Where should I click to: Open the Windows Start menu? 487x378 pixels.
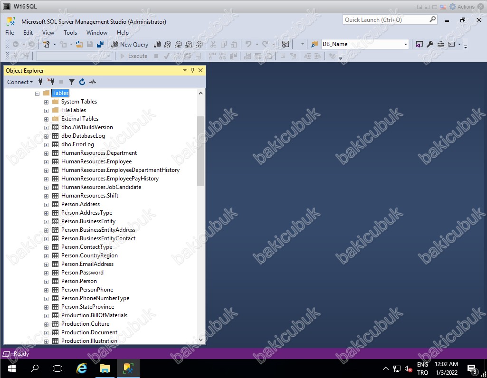[x=11, y=369]
